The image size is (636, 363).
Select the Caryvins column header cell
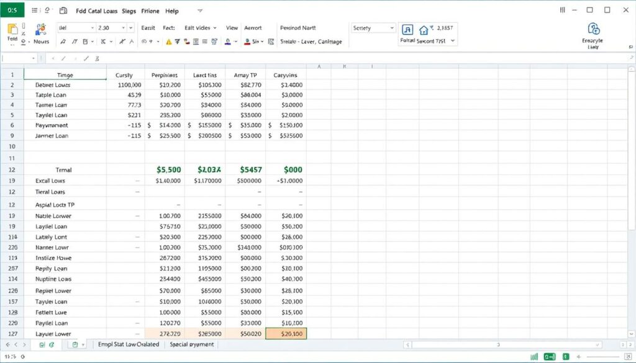point(286,75)
